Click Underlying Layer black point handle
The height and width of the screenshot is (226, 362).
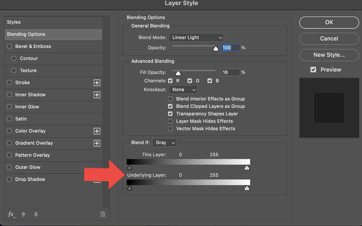pyautogui.click(x=130, y=188)
